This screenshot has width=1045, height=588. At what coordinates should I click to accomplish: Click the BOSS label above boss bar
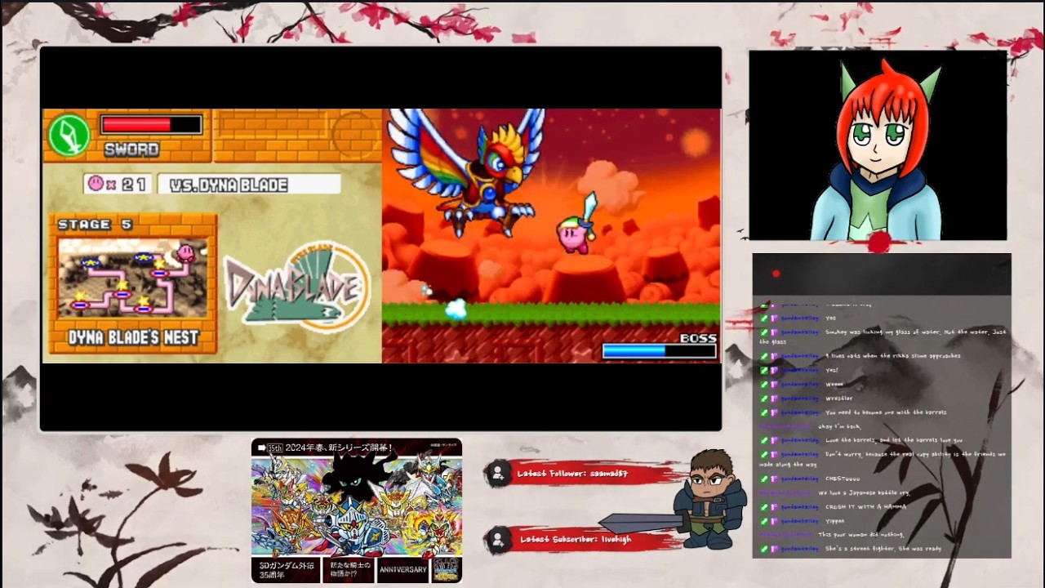point(698,338)
